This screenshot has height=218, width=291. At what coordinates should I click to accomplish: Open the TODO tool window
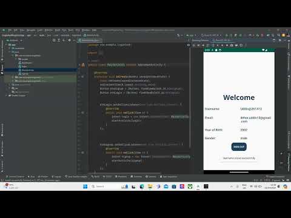tap(107, 177)
